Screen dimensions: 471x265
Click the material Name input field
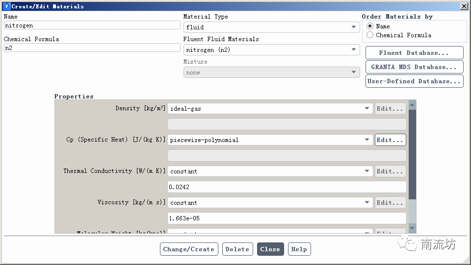point(92,25)
